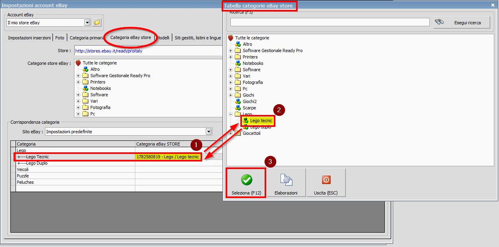This screenshot has height=247, width=499.
Task: Focus the Ricerca search field
Action: click(329, 22)
